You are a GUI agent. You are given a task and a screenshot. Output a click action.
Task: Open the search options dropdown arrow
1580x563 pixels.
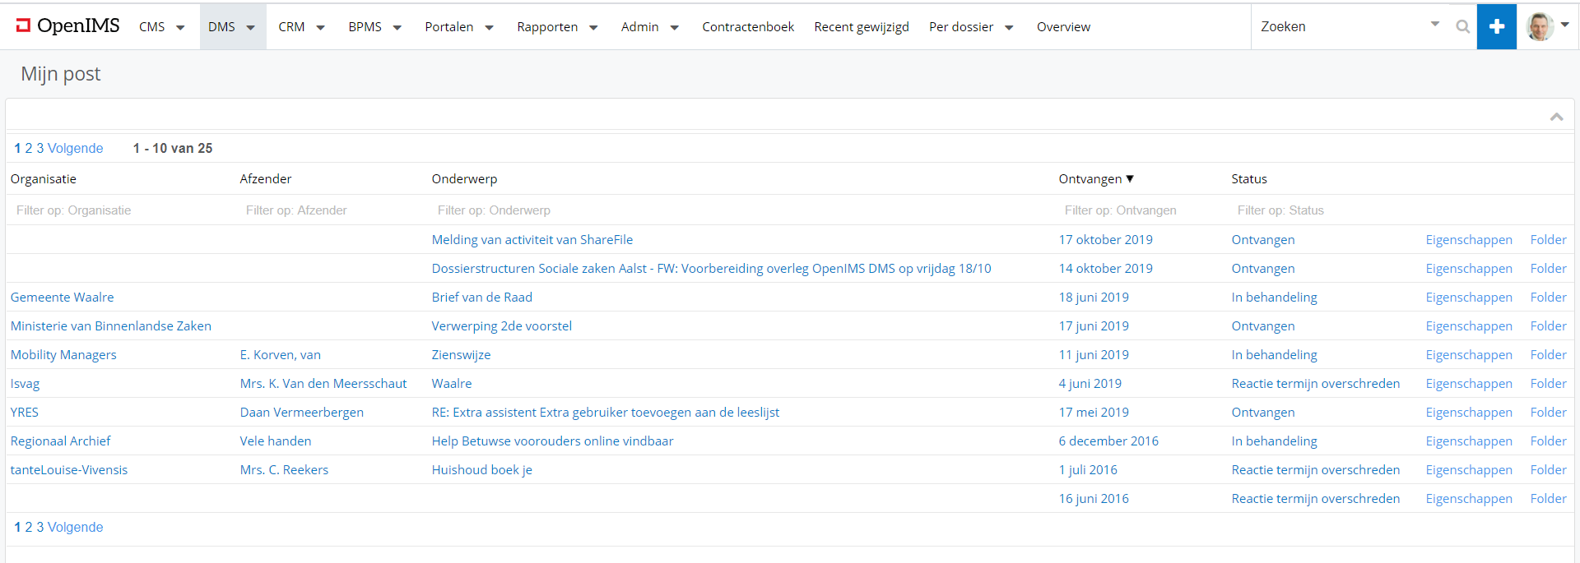[x=1435, y=24]
